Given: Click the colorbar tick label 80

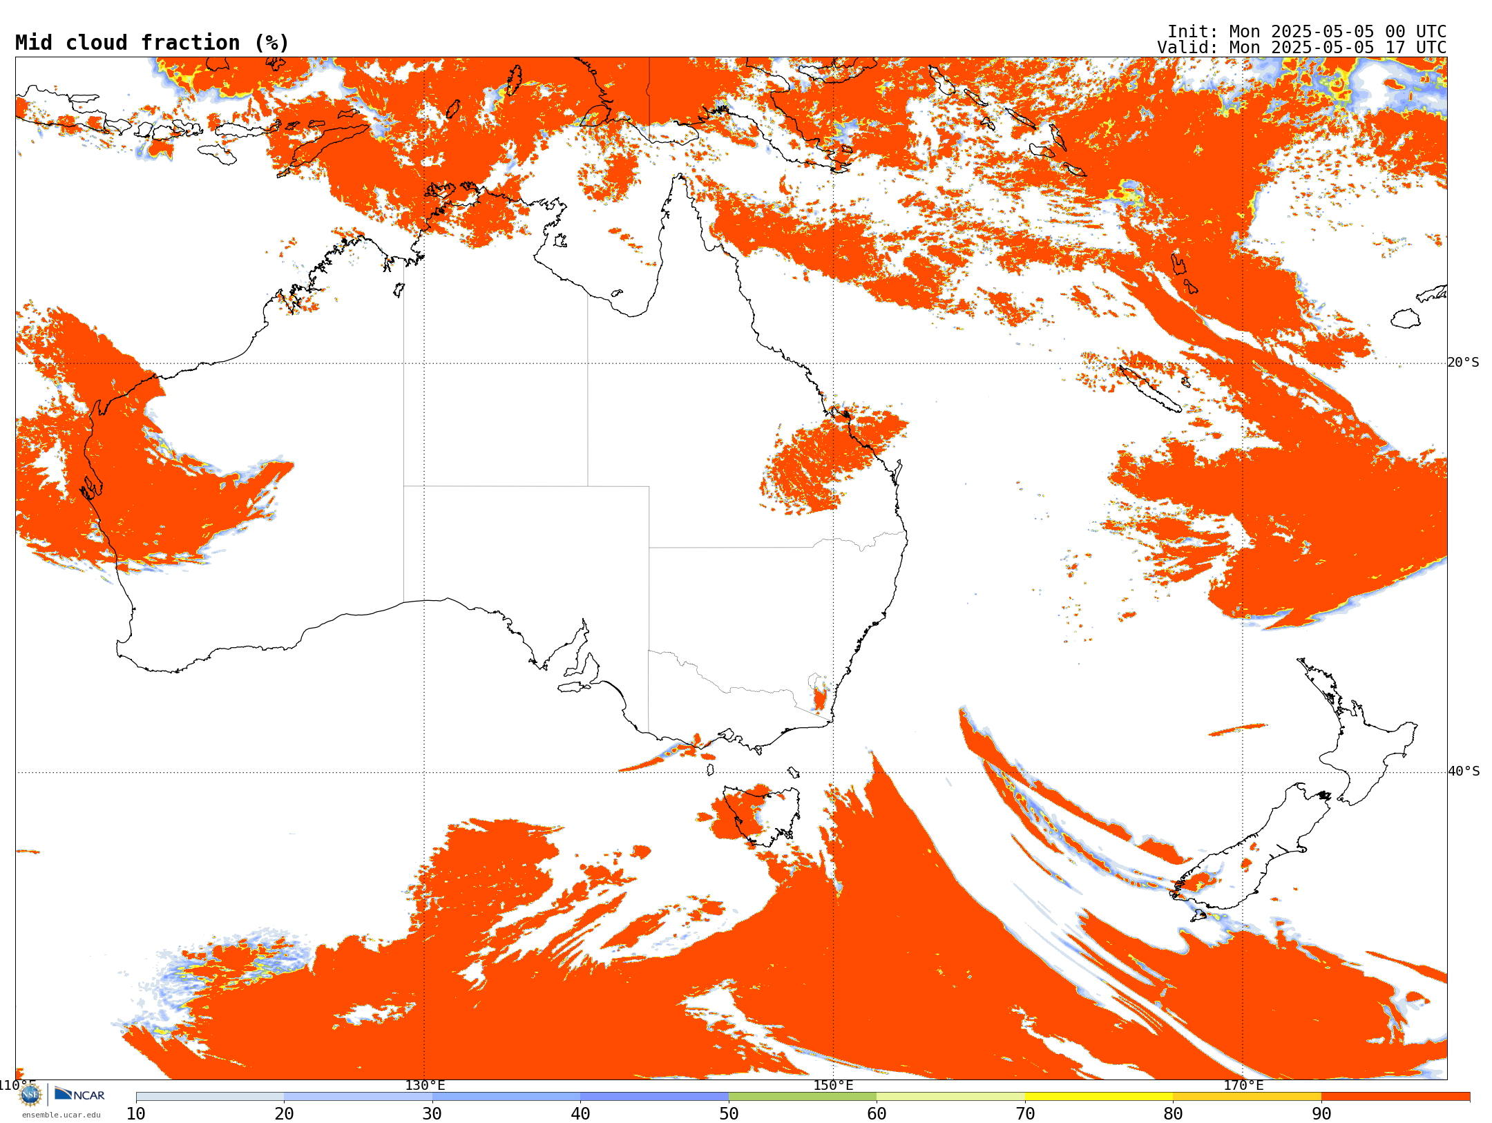Looking at the screenshot, I should [x=1173, y=1114].
